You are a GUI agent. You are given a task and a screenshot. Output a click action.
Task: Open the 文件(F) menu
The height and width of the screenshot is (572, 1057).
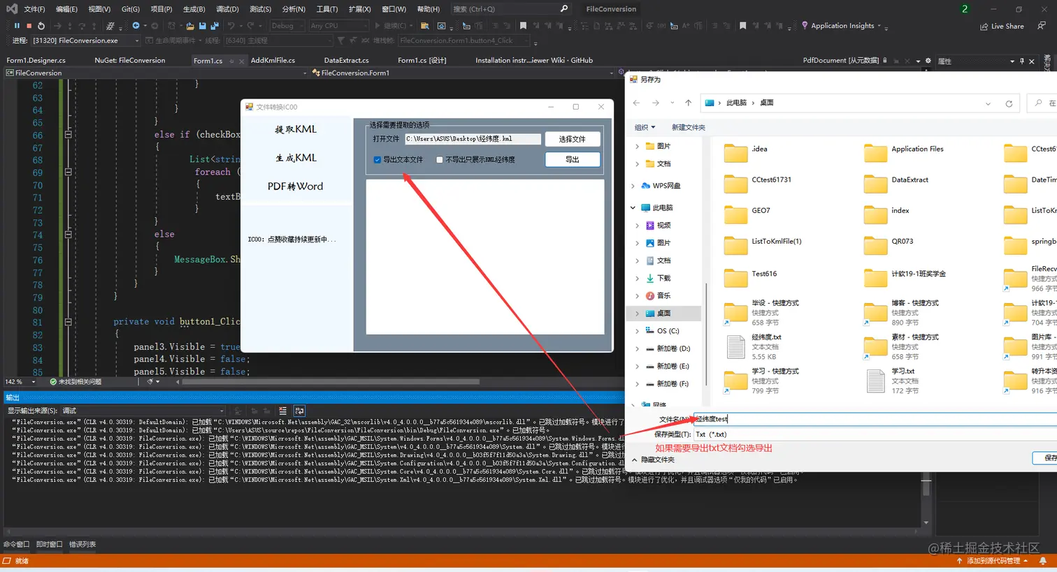click(34, 9)
